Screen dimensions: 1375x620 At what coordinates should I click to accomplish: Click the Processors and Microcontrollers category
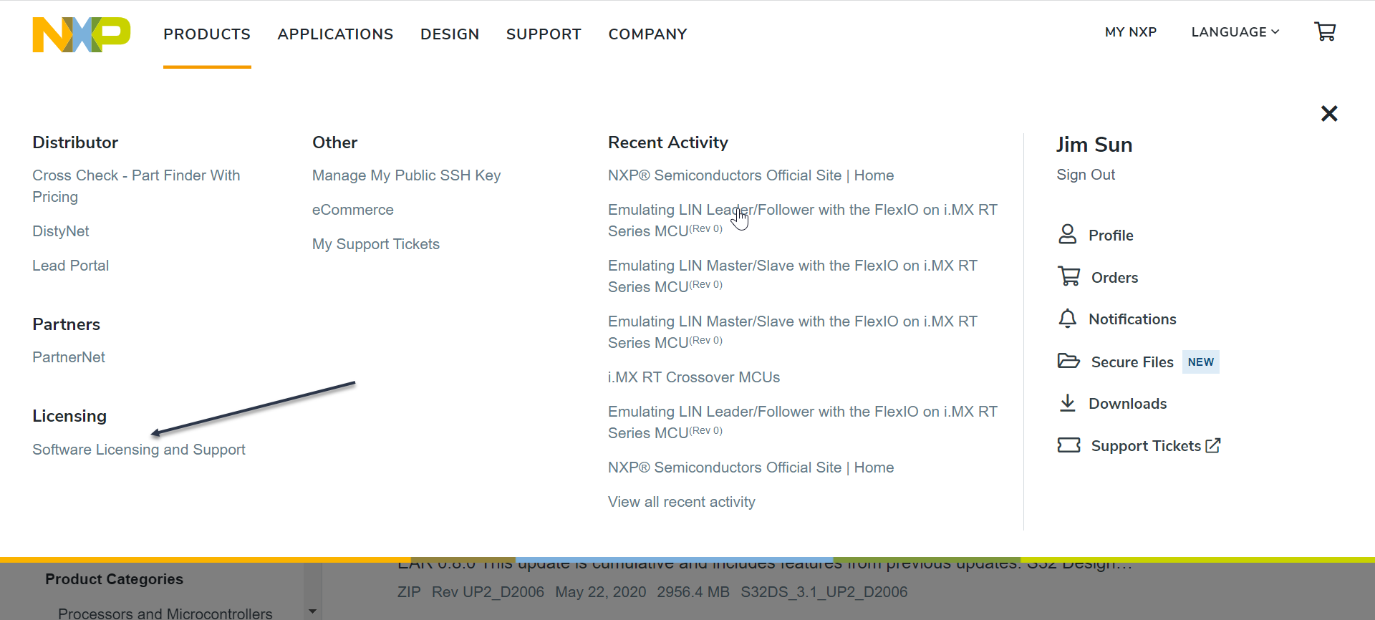165,614
